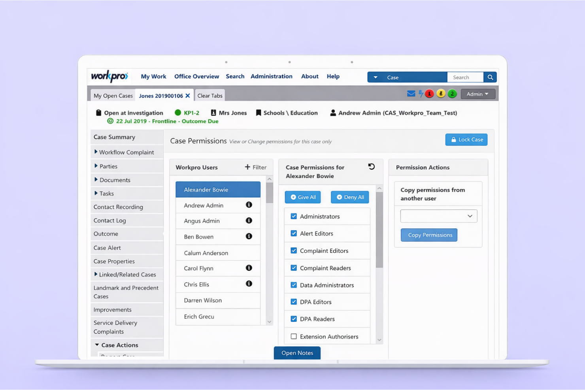Open the Admin account dropdown

477,94
